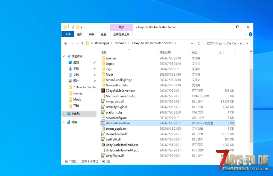Click the search magnifier icon

point(247,43)
